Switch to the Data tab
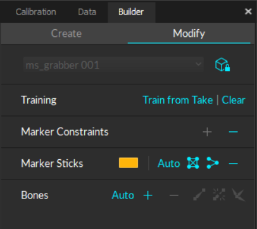257x229 pixels. (x=87, y=12)
